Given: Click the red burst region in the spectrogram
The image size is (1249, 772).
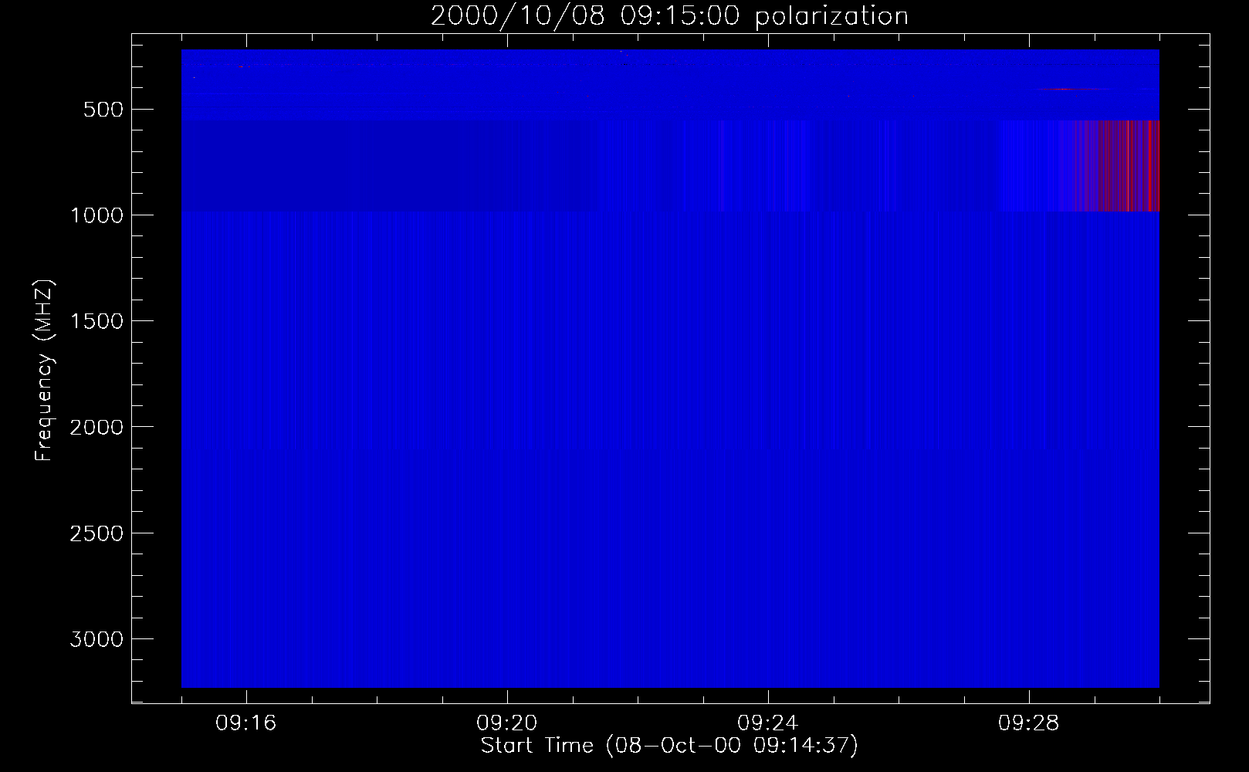Looking at the screenshot, I should point(1116,165).
